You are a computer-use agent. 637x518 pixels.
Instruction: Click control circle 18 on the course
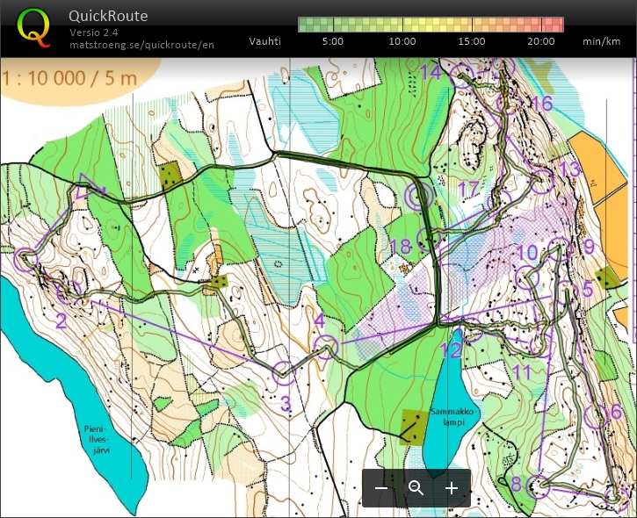(x=427, y=238)
